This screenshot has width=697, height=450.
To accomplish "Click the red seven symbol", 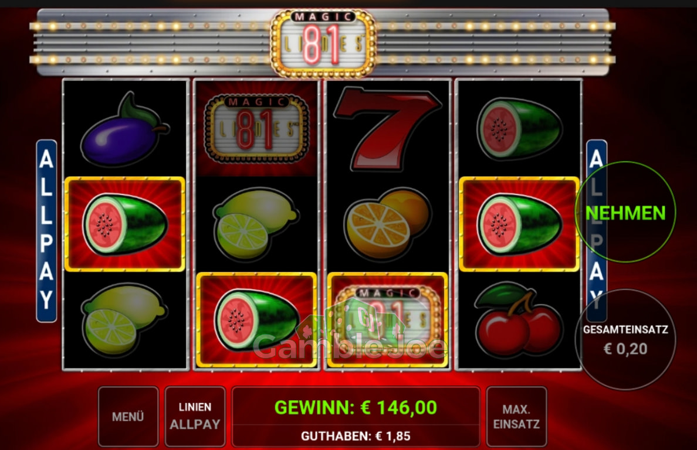I will click(x=387, y=129).
